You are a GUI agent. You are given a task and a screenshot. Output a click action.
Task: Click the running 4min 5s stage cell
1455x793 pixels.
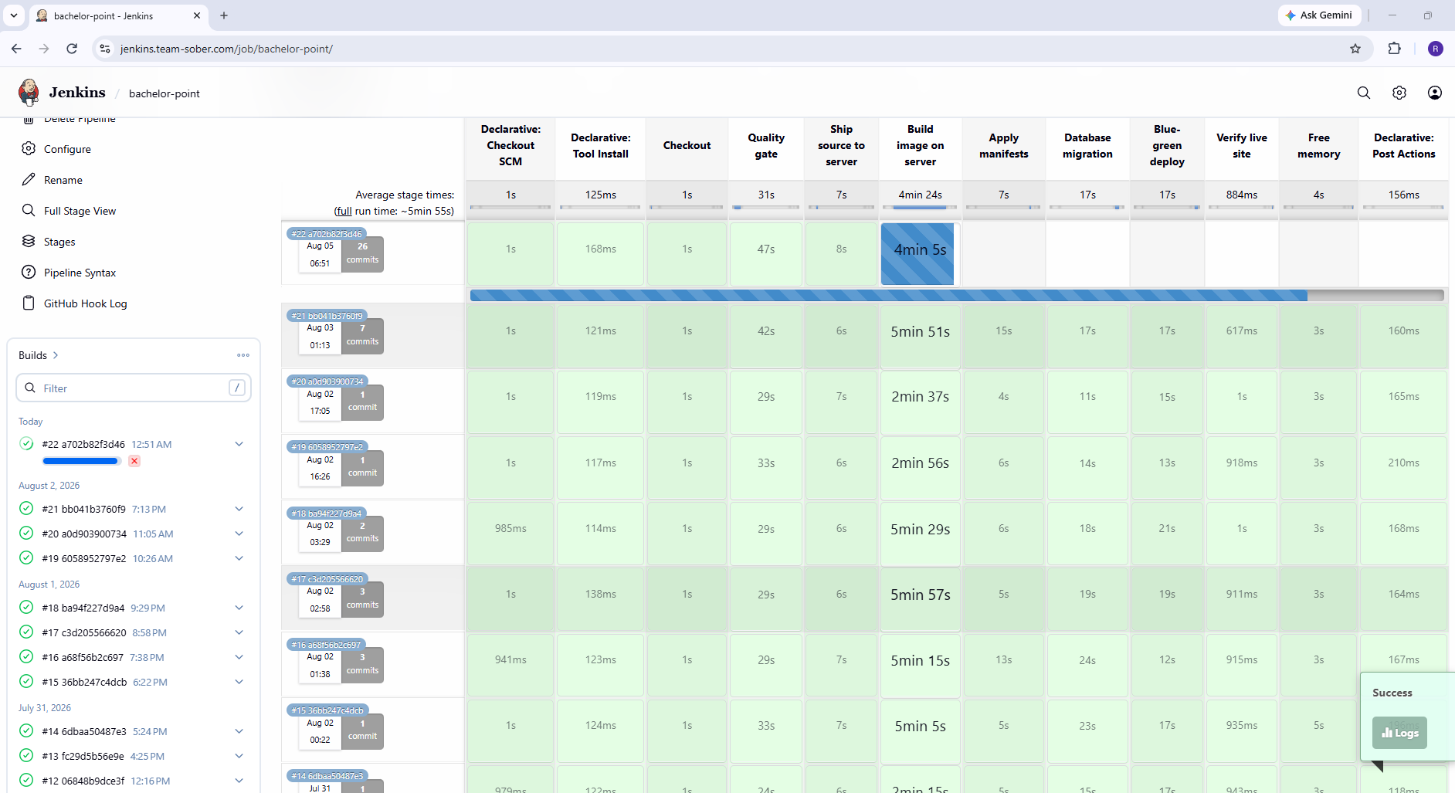click(x=917, y=254)
